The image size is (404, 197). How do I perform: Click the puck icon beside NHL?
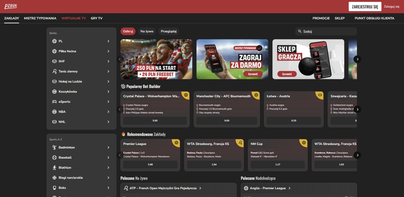[54, 122]
